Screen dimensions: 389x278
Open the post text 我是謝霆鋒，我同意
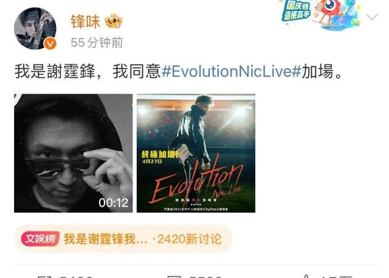point(88,72)
